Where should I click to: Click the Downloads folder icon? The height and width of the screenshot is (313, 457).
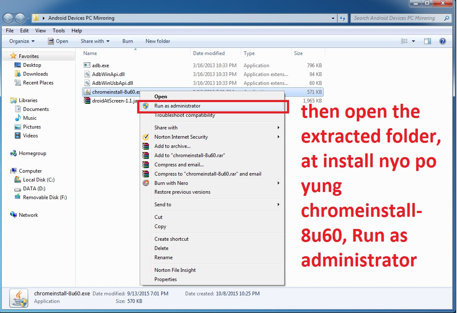tap(18, 74)
